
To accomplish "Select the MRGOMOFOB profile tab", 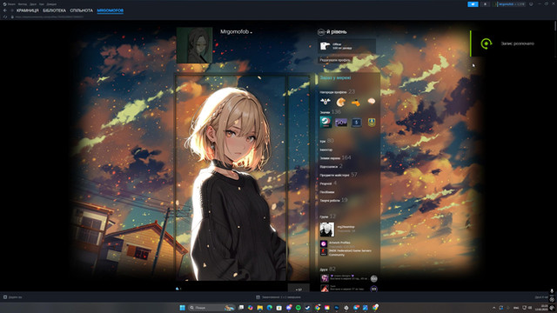I will coord(111,10).
